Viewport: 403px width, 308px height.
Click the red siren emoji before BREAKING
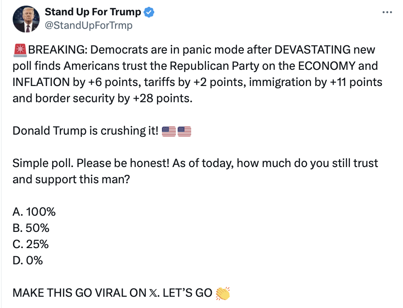tap(20, 50)
